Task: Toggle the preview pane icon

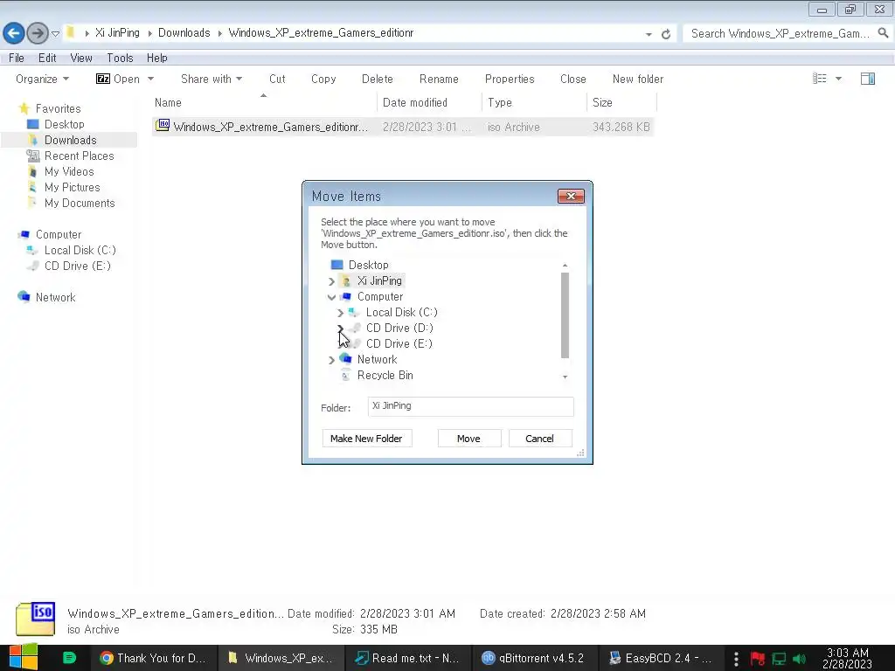Action: 868,78
